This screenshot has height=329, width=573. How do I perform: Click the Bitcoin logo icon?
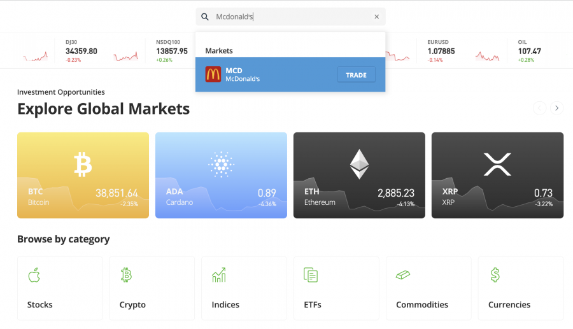83,165
